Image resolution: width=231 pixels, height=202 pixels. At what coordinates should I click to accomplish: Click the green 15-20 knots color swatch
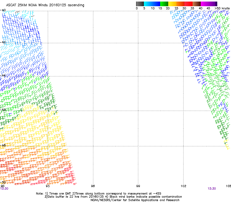pyautogui.click(x=164, y=4)
